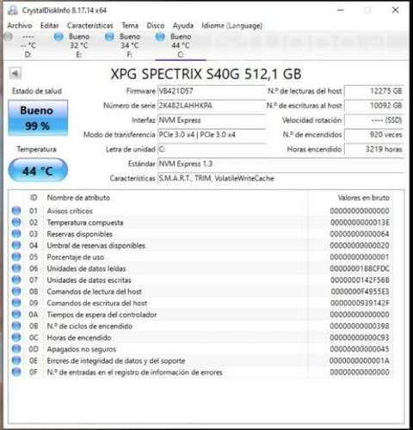413x430 pixels.
Task: Click the XPG SPECTRIX S40G 512,1 GB title
Action: pyautogui.click(x=206, y=74)
